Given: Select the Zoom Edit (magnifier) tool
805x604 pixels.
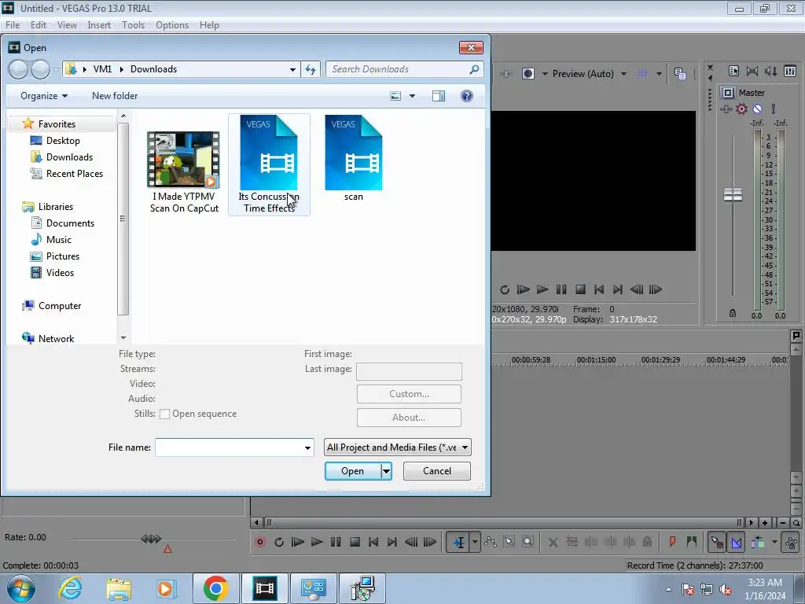Looking at the screenshot, I should (527, 542).
